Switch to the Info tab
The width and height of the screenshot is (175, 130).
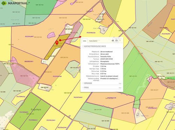pos(84,41)
